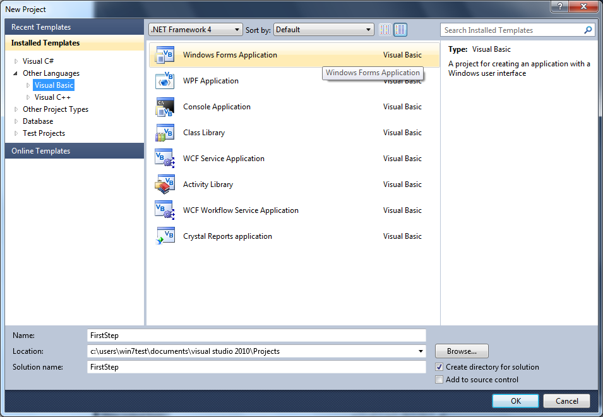Screen dimensions: 603x417
Task: Open the Location path dropdown arrow
Action: (x=421, y=351)
